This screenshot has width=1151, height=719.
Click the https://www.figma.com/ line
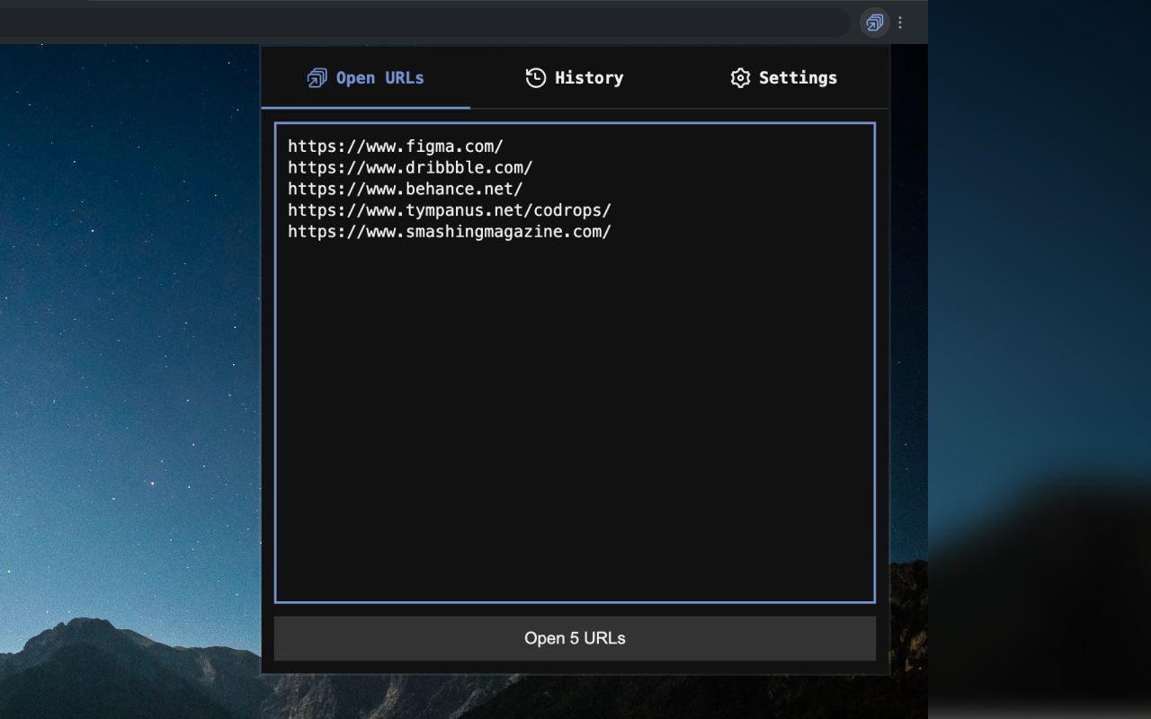pyautogui.click(x=396, y=146)
